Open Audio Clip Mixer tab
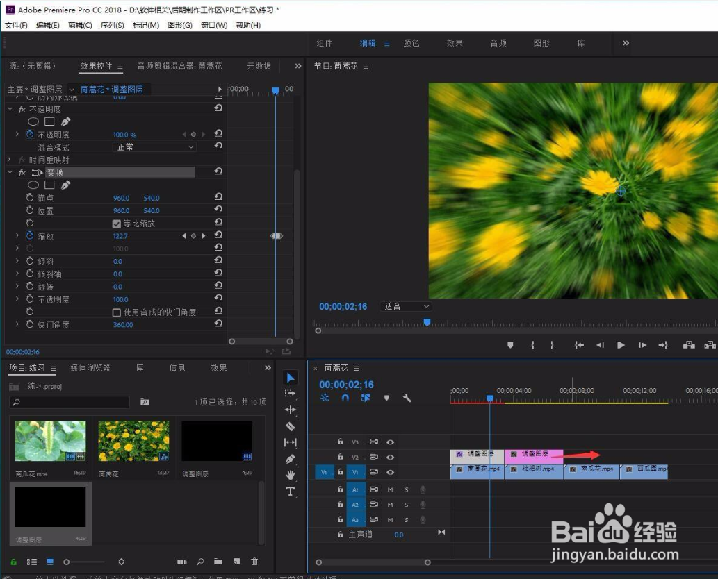 179,66
